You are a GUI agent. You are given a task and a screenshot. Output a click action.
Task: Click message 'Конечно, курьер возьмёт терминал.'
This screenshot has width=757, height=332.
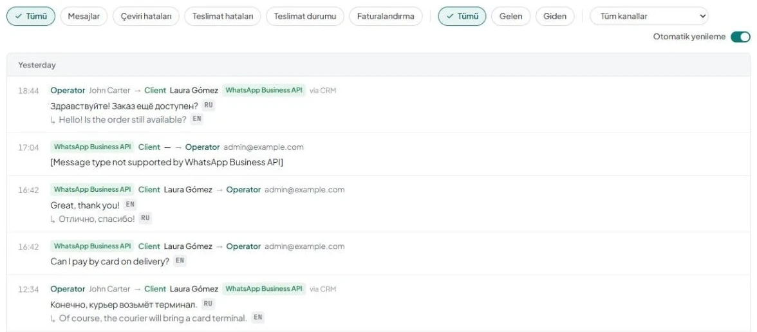tap(124, 304)
